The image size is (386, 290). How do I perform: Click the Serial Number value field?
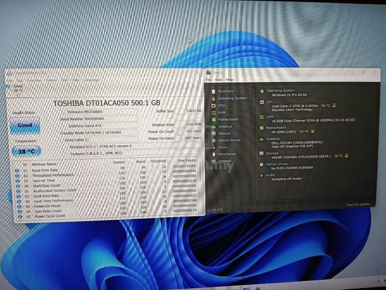click(110, 118)
